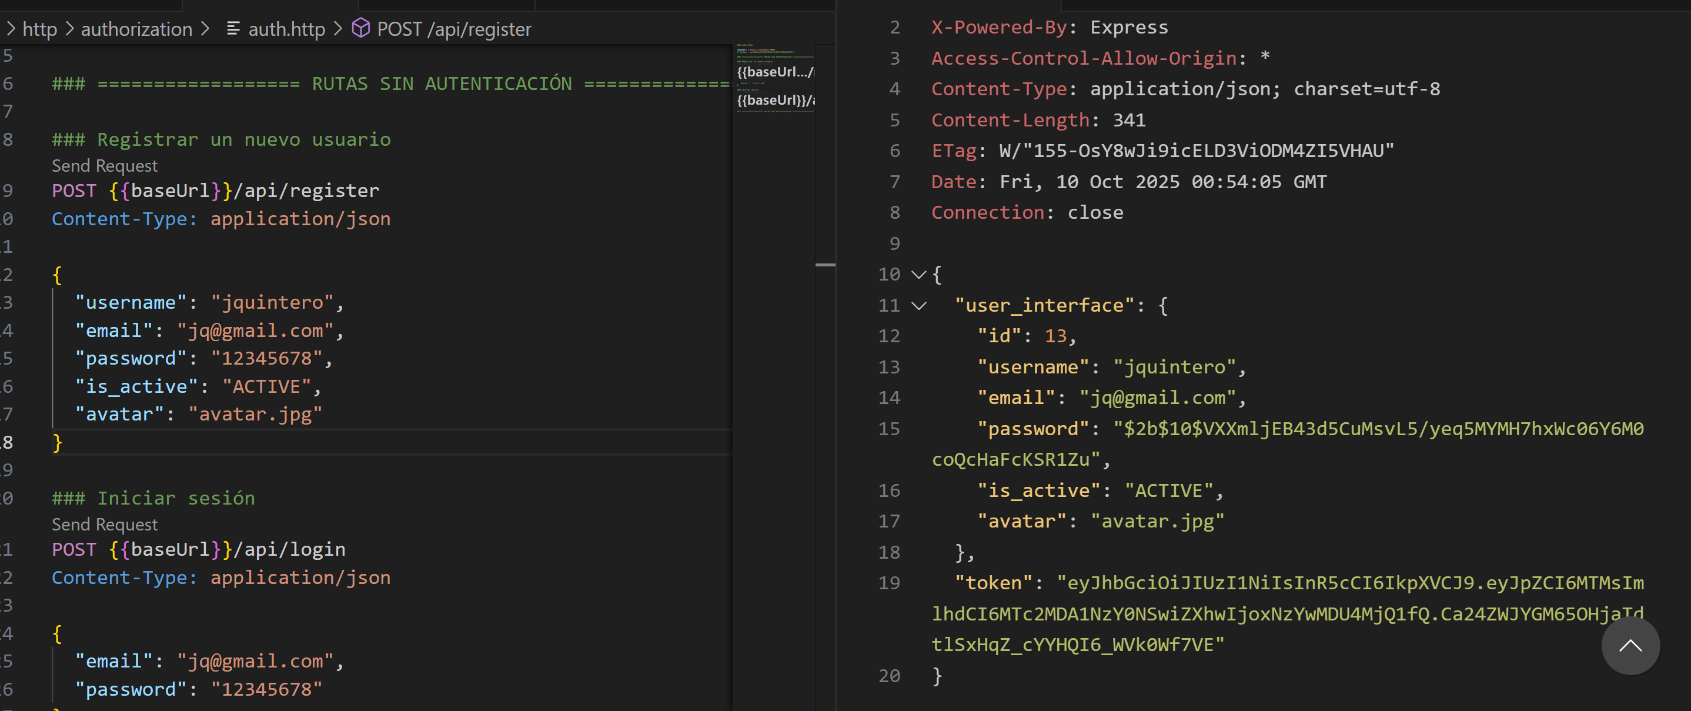Image resolution: width=1691 pixels, height=711 pixels.
Task: Select the auth.http breadcrumb item
Action: tap(286, 29)
